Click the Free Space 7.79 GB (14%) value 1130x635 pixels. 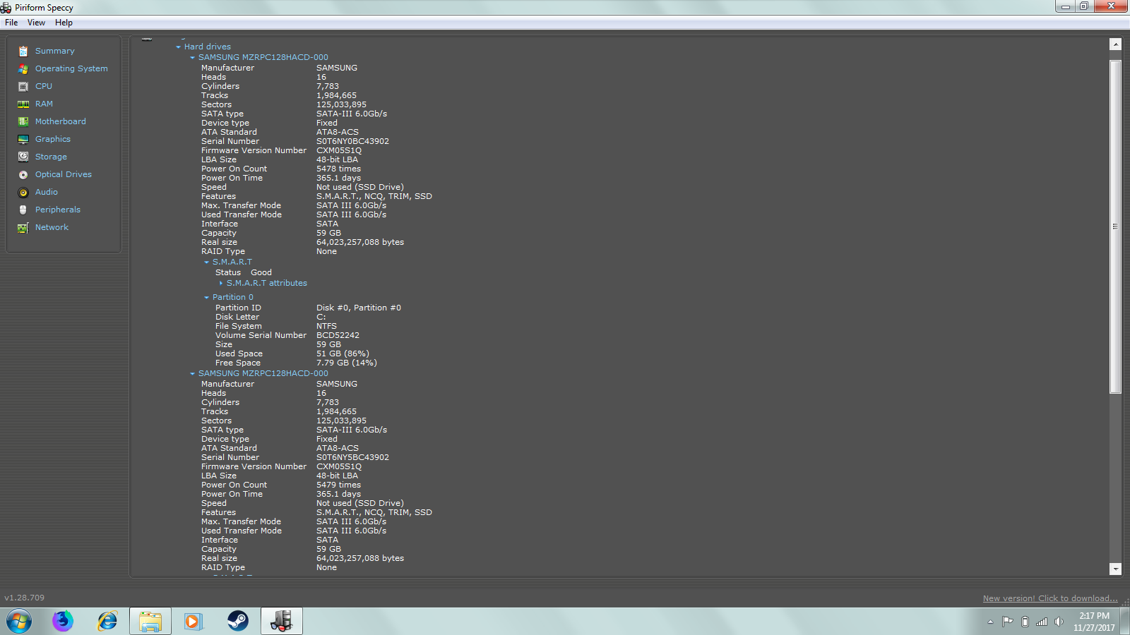click(x=347, y=363)
